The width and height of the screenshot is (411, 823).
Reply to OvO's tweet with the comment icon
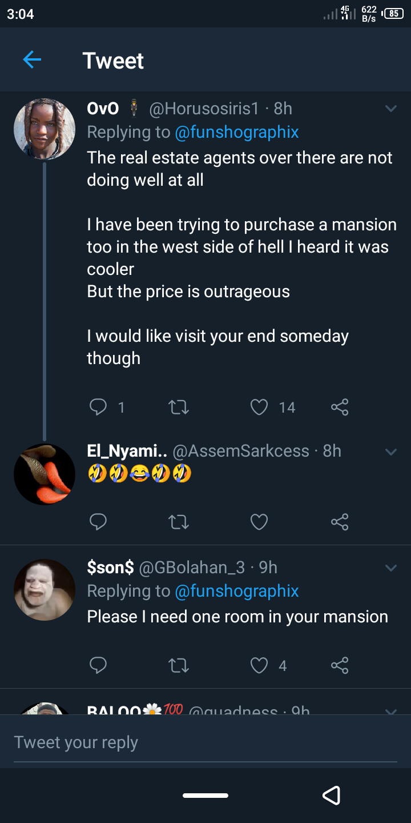click(99, 407)
